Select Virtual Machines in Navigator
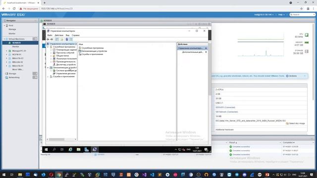317x178 pixels. pos(16,39)
